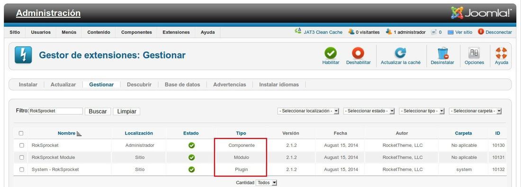Click the Habilitar green checkmark icon
Screen dimensions: 521x187
click(331, 53)
